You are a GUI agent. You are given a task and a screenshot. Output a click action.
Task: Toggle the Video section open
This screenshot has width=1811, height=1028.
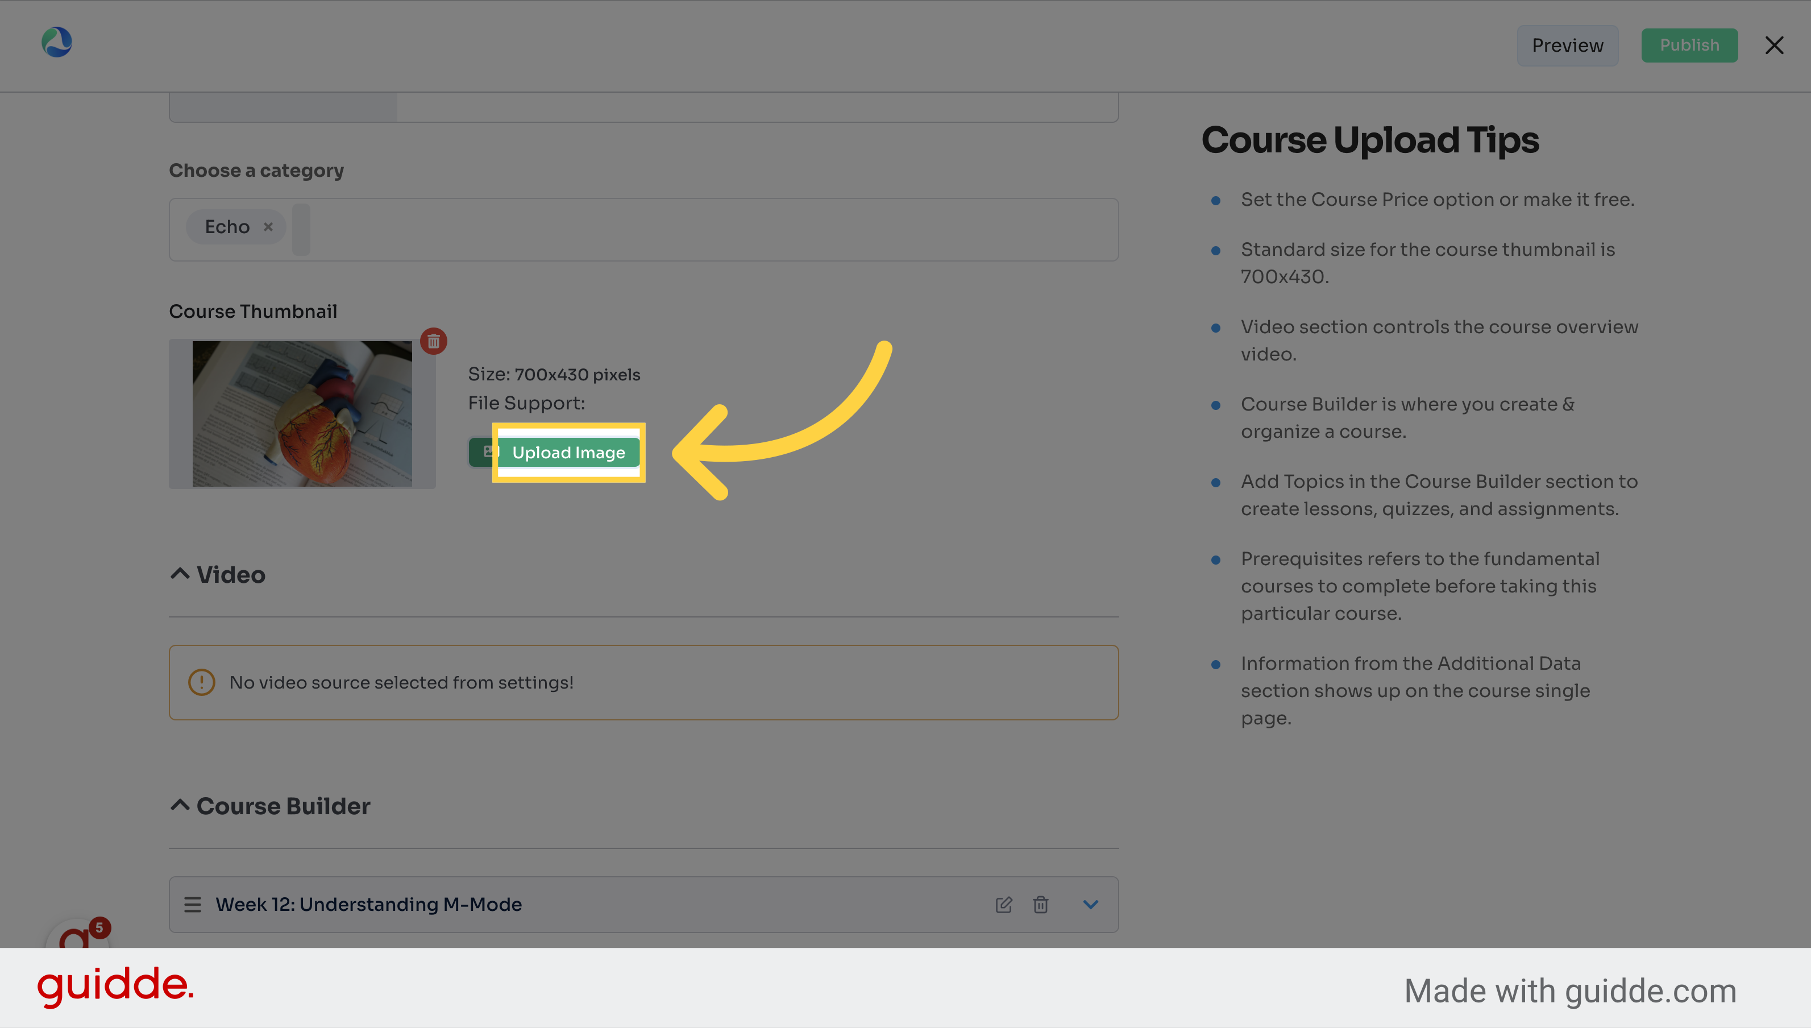(x=179, y=574)
